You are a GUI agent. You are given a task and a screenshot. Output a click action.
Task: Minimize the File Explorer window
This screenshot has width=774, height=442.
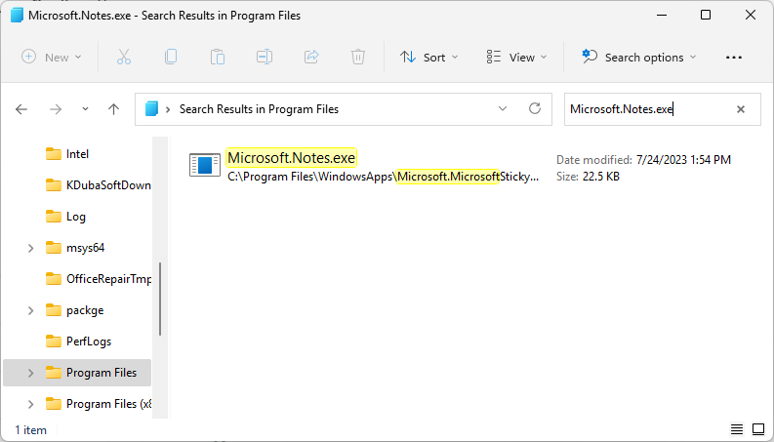tap(662, 16)
